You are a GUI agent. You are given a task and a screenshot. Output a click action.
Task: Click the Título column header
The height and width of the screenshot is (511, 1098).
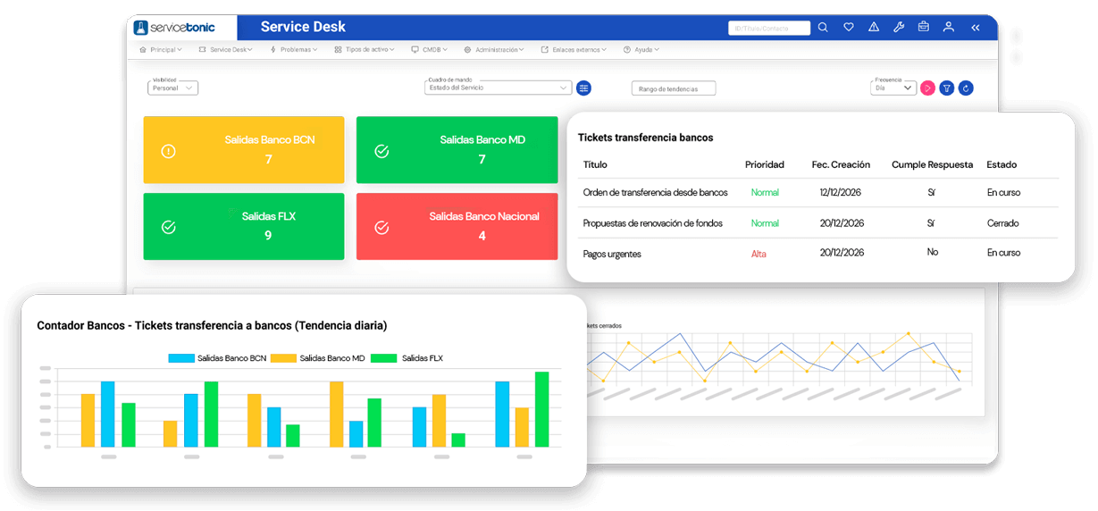(x=595, y=164)
